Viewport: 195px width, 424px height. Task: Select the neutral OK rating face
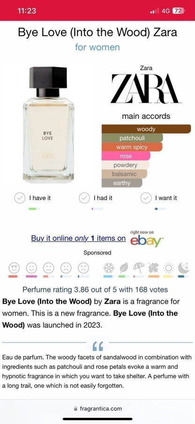(x=49, y=268)
